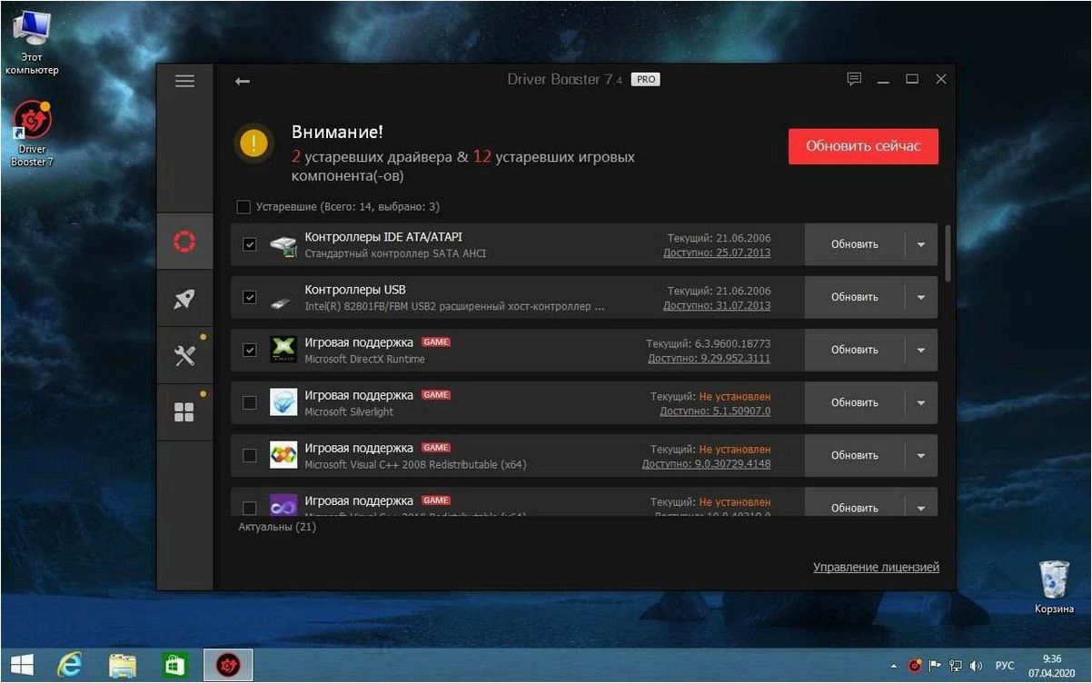Click the Visual C++ 2010 purple infinity icon
Viewport: 1092px width, 683px height.
click(x=283, y=505)
